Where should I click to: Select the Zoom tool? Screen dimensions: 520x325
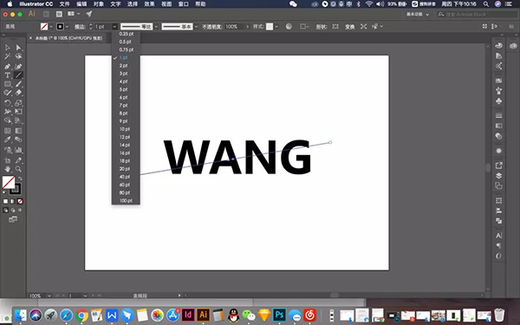(18, 169)
